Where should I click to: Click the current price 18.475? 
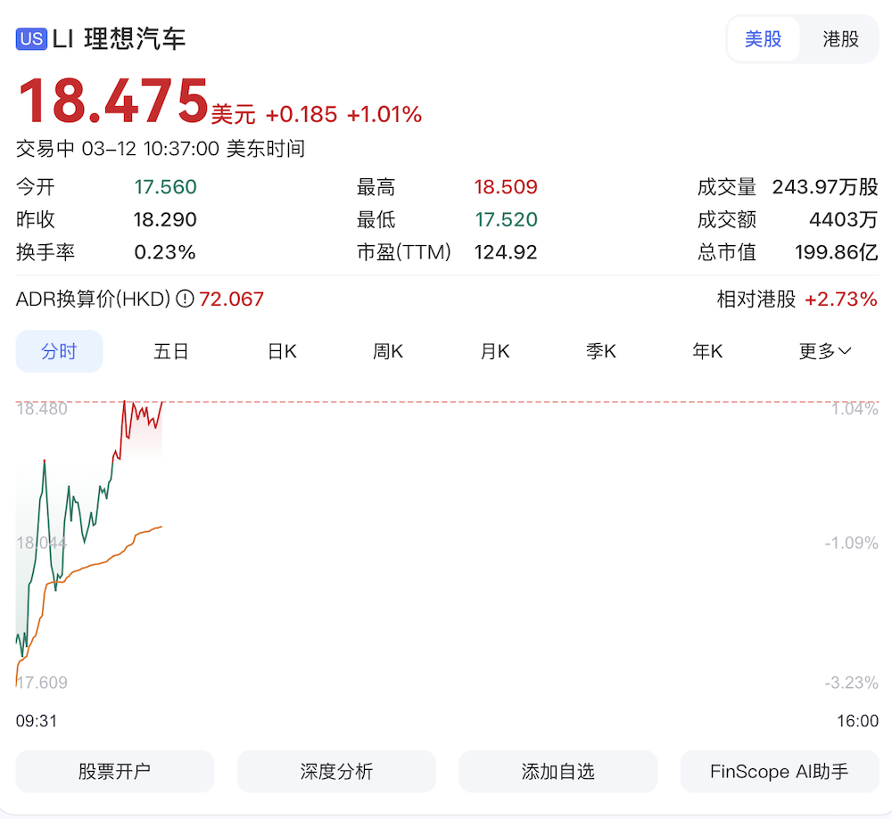(x=113, y=101)
